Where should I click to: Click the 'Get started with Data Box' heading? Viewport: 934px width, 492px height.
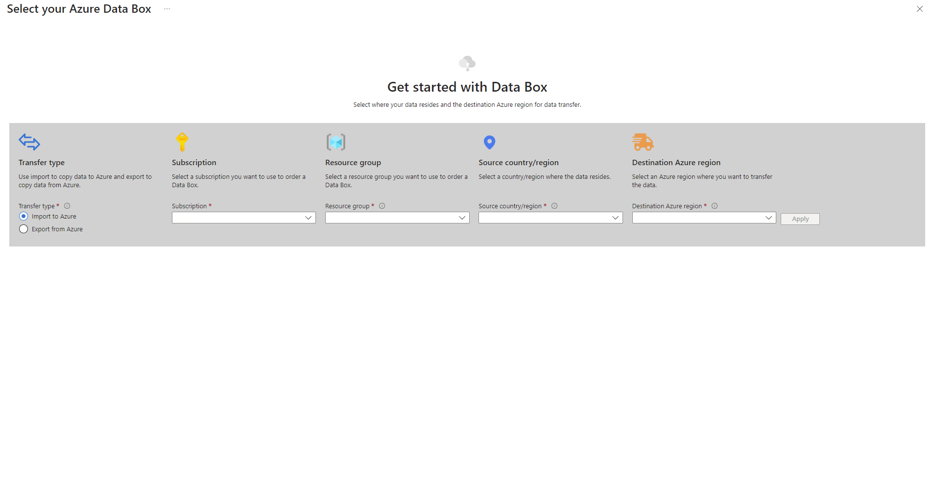point(467,87)
